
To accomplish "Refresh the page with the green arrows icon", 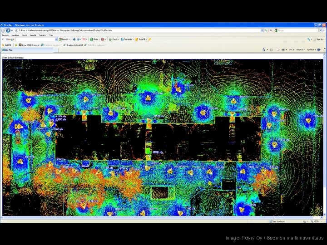I will point(266,30).
